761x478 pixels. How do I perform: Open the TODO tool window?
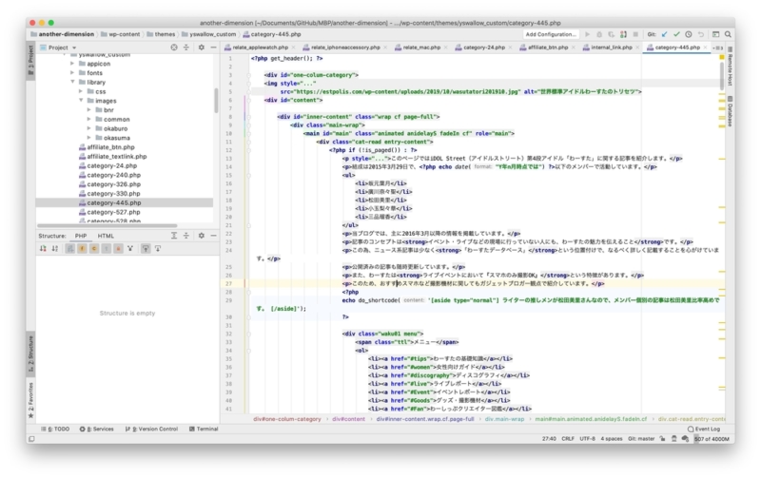point(55,429)
